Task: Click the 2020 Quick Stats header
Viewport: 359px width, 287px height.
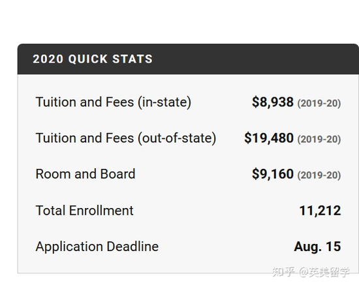Action: tap(93, 59)
